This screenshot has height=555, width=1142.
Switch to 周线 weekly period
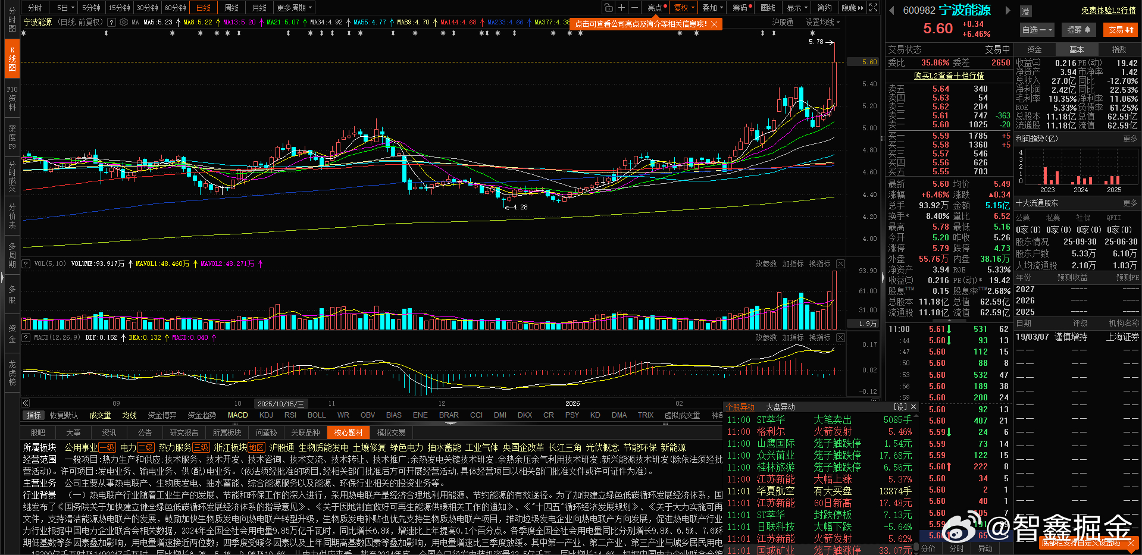tap(231, 8)
